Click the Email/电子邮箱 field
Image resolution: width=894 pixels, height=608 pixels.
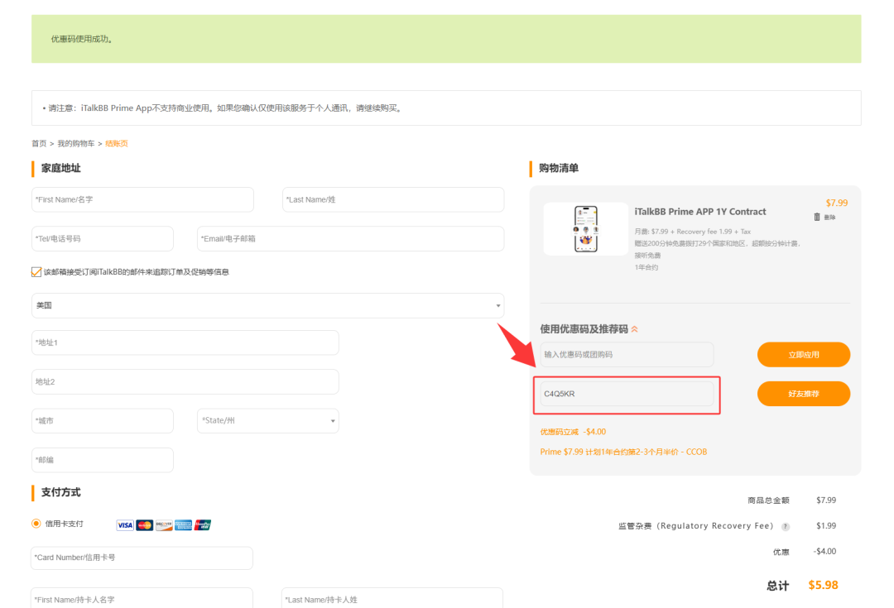pyautogui.click(x=351, y=239)
